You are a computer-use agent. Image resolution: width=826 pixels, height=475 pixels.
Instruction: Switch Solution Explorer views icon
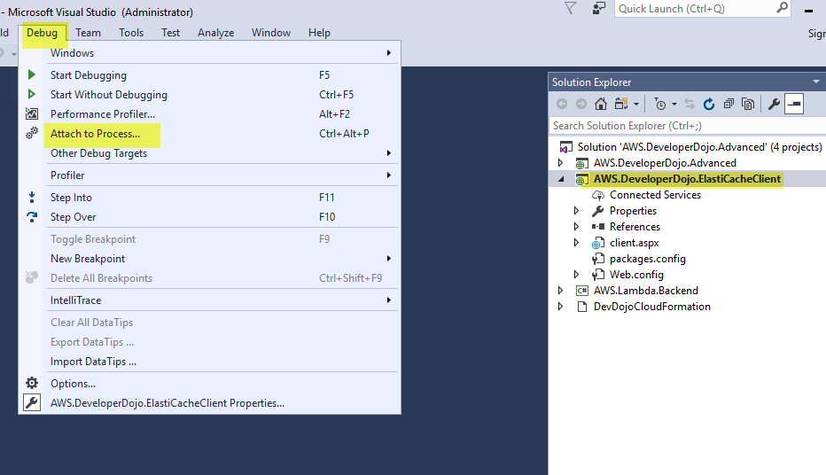[621, 104]
